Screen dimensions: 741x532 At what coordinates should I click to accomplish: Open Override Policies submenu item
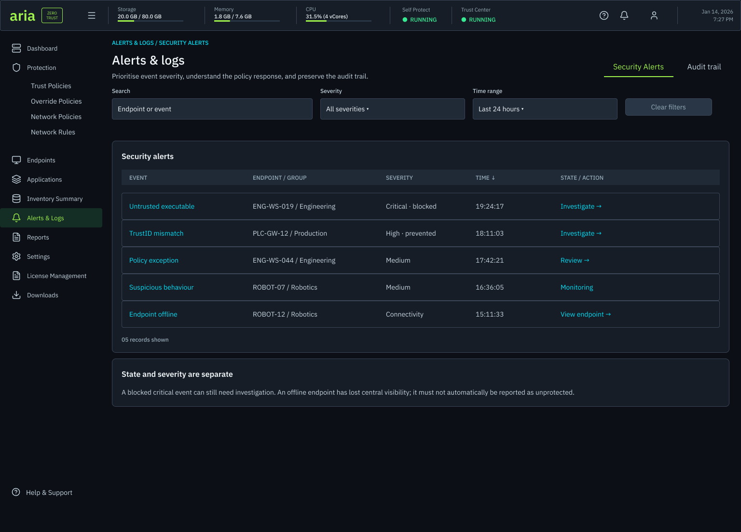pyautogui.click(x=56, y=101)
